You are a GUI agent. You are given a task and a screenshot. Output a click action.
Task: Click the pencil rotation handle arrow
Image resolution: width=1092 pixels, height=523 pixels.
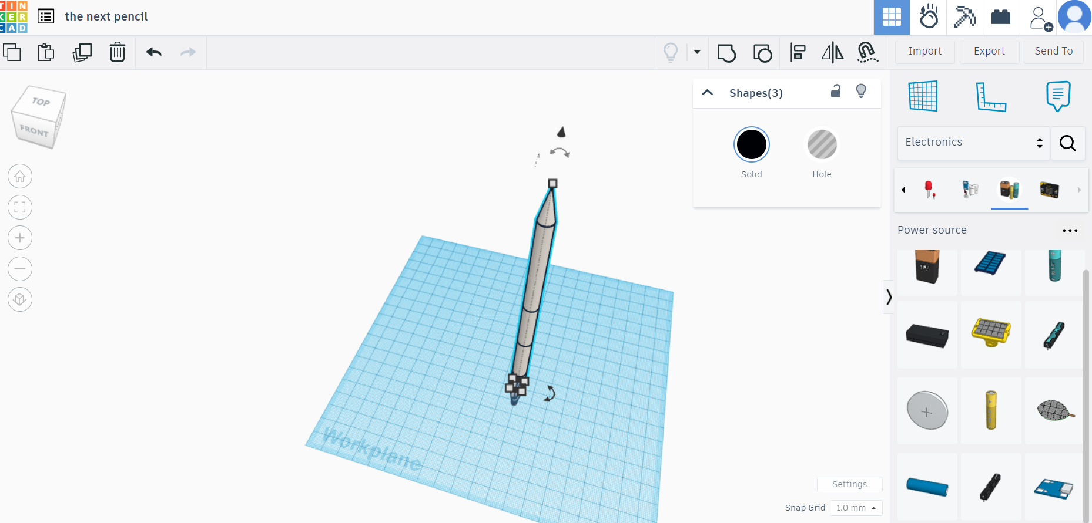550,393
